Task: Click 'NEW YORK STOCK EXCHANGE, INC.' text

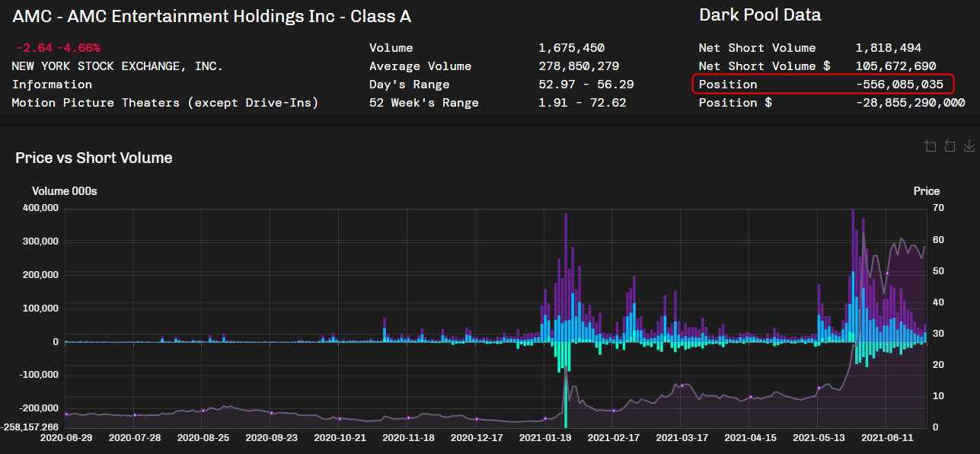Action: coord(117,66)
